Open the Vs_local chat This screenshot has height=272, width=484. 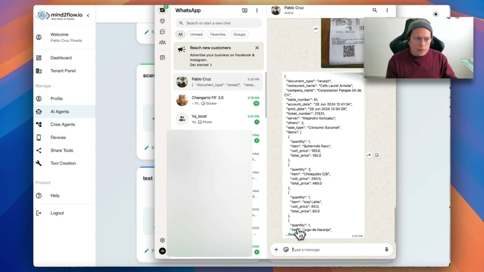[218, 119]
